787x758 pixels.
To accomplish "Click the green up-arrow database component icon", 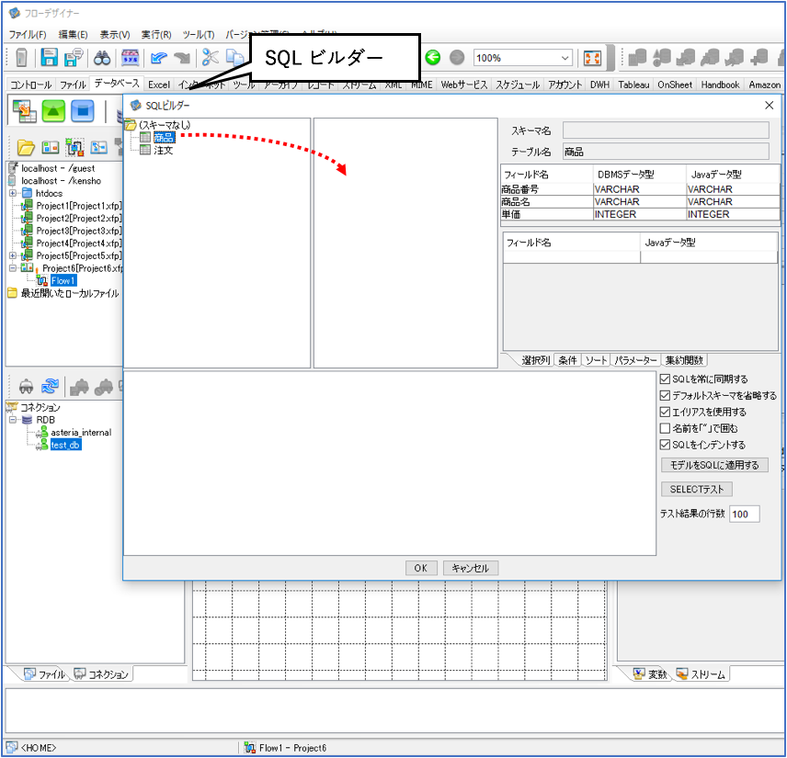I will tap(53, 110).
